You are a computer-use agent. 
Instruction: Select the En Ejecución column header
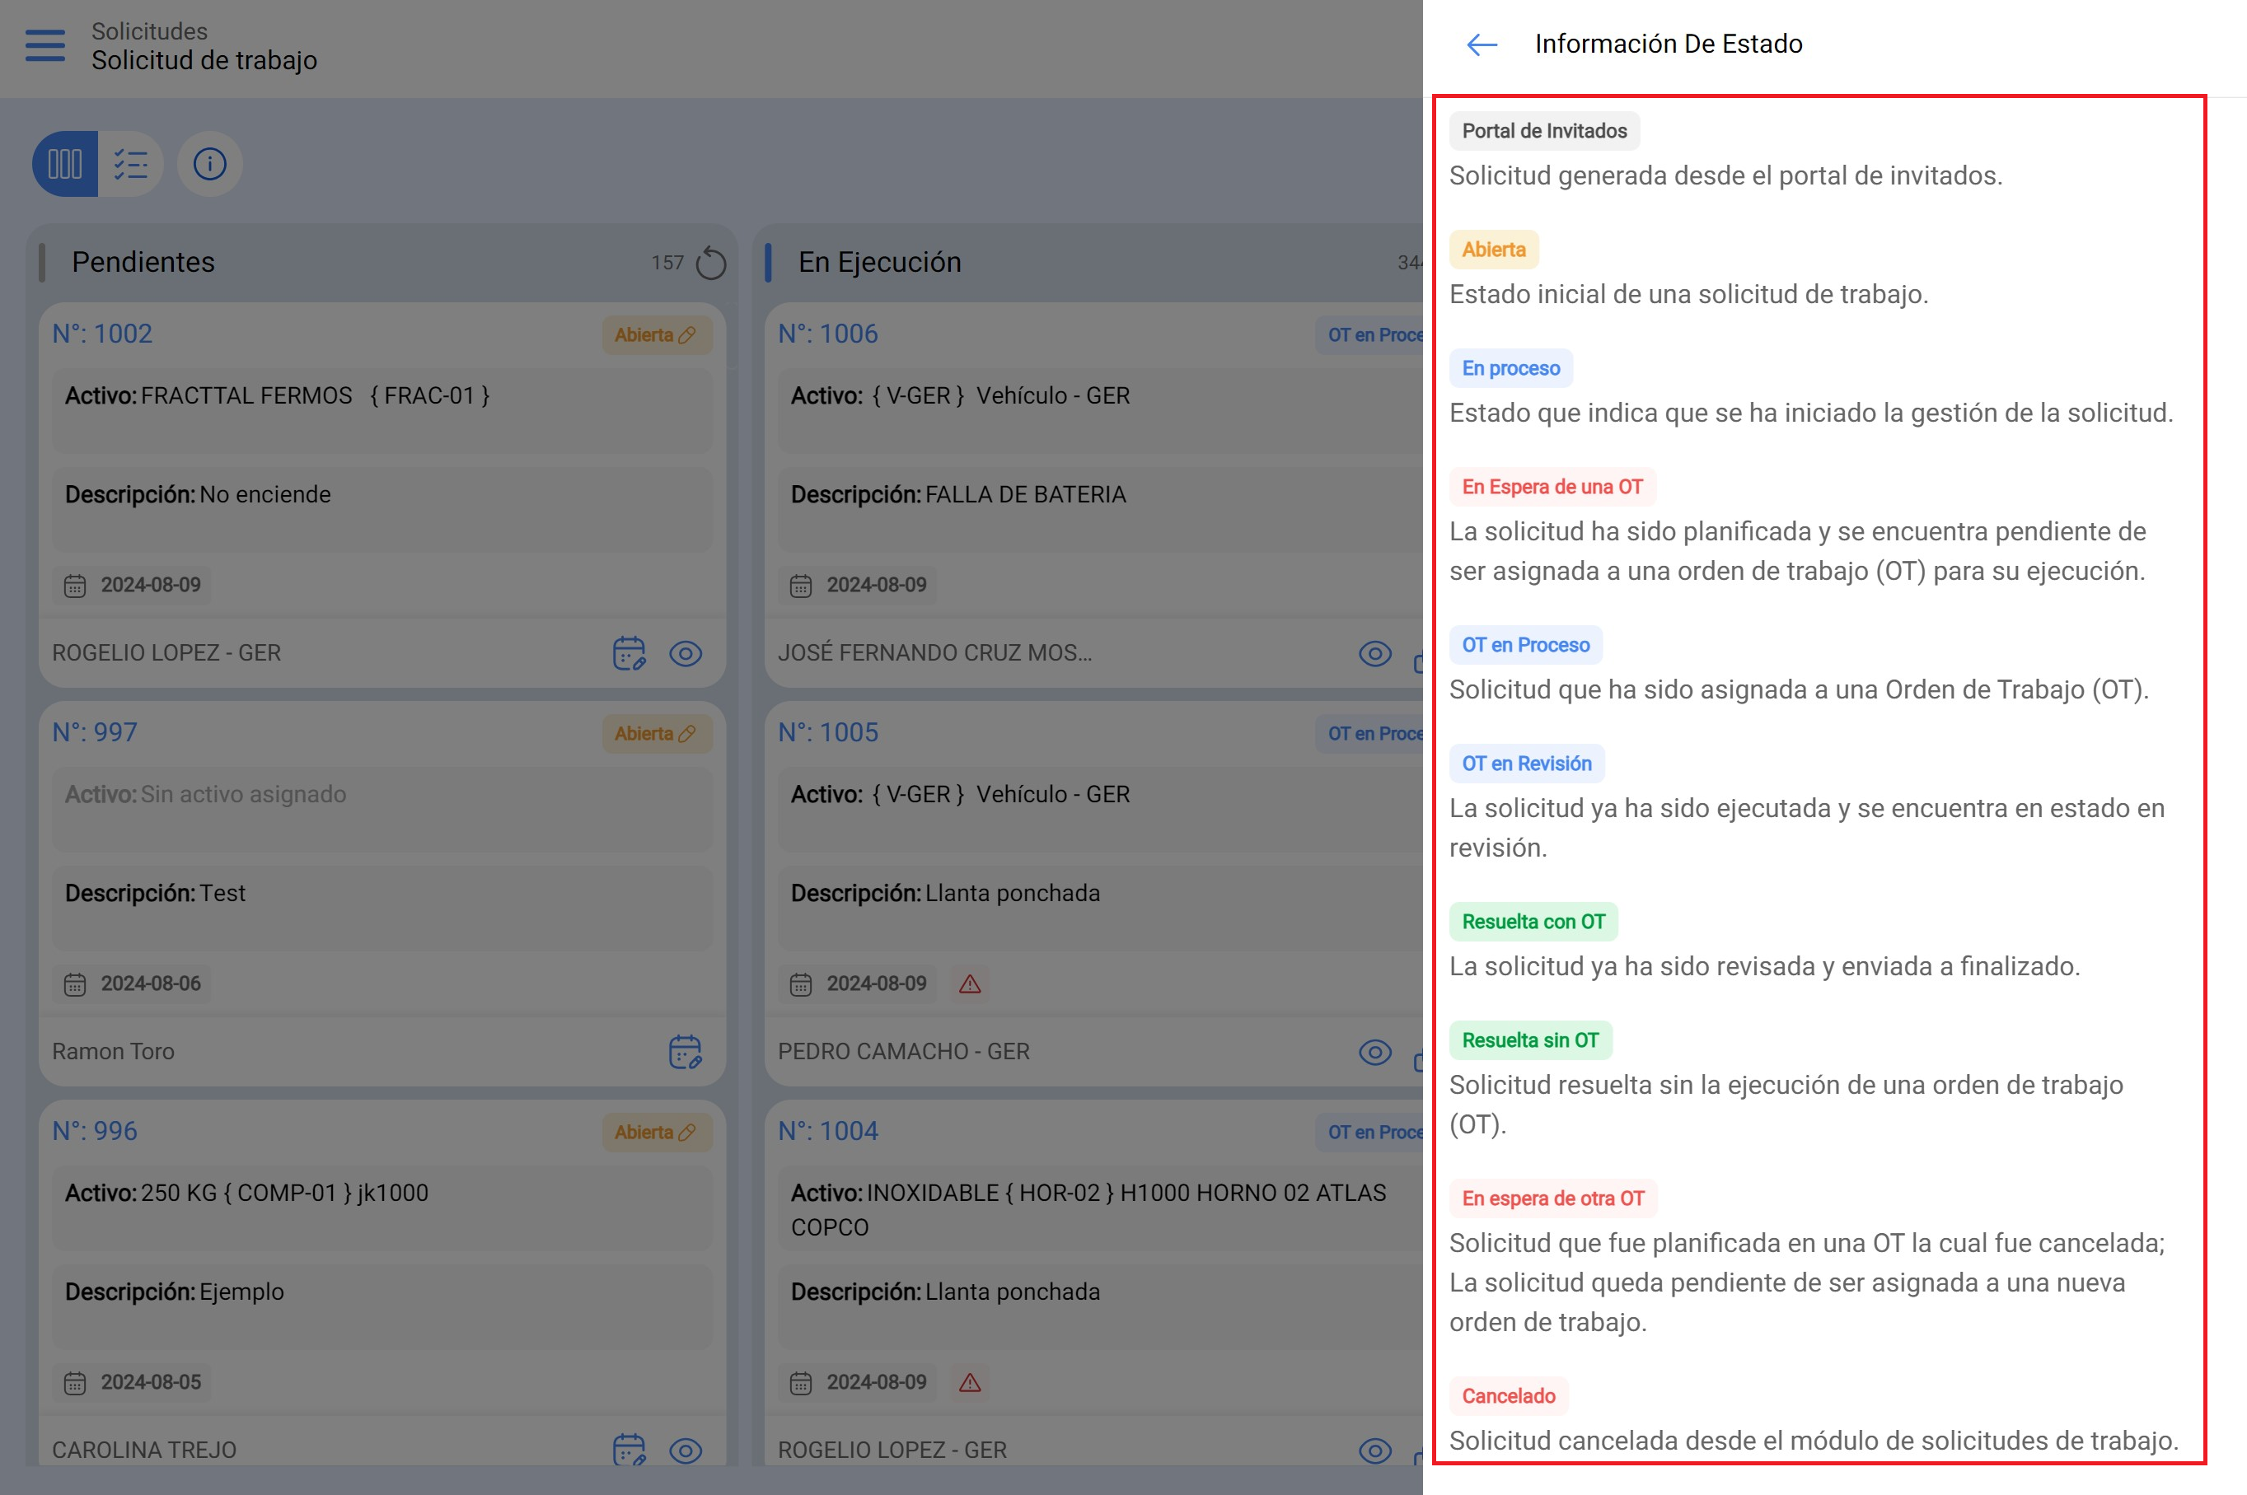tap(879, 262)
